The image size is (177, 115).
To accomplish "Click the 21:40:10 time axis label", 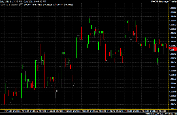I will (x=146, y=111).
